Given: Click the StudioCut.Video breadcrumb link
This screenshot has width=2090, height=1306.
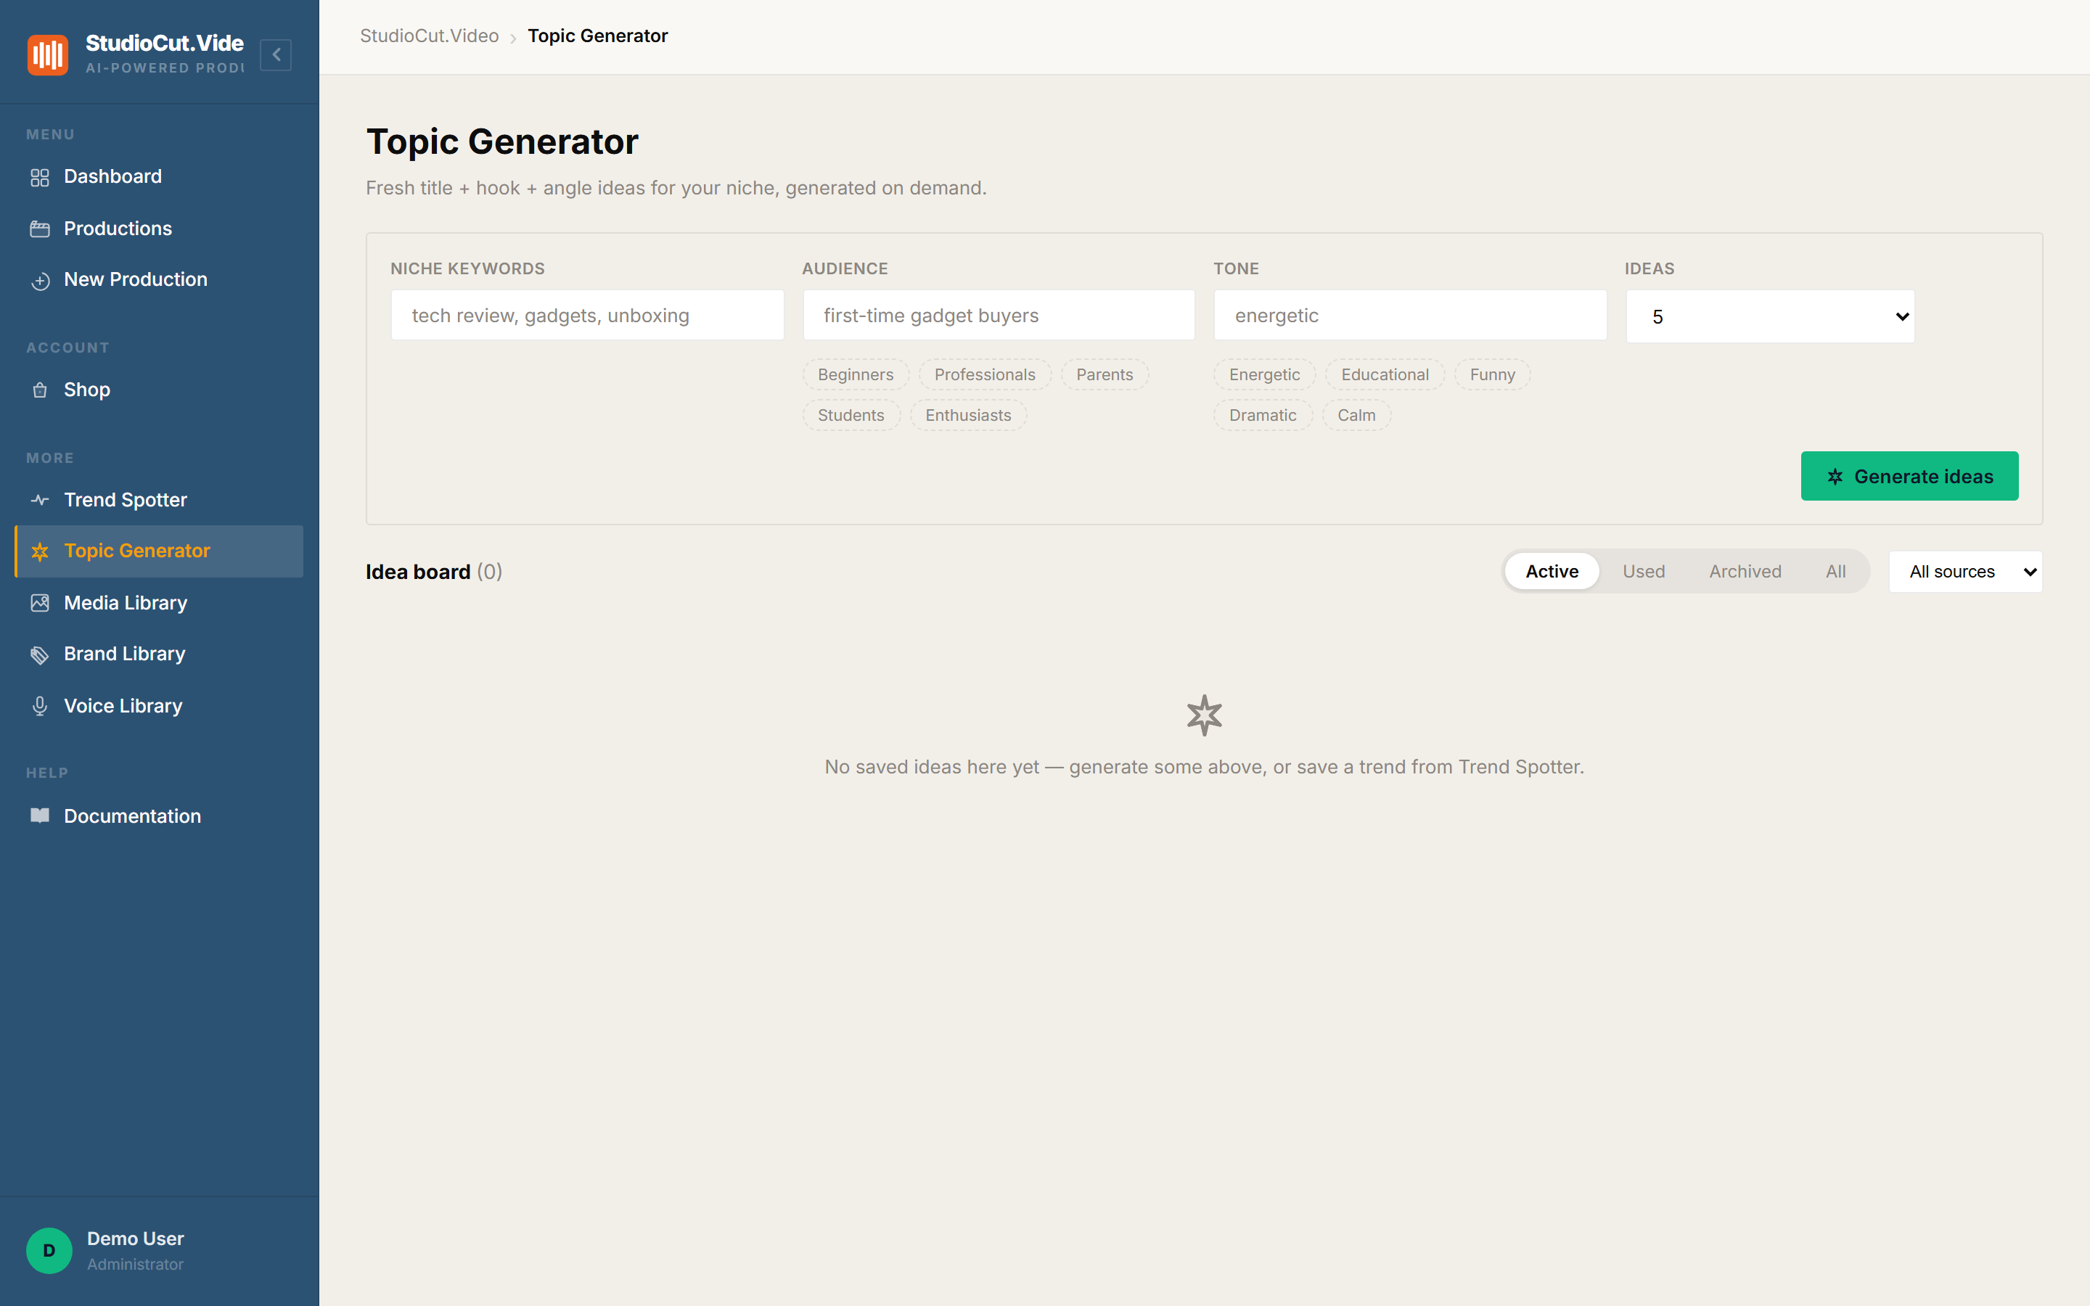Looking at the screenshot, I should point(429,36).
